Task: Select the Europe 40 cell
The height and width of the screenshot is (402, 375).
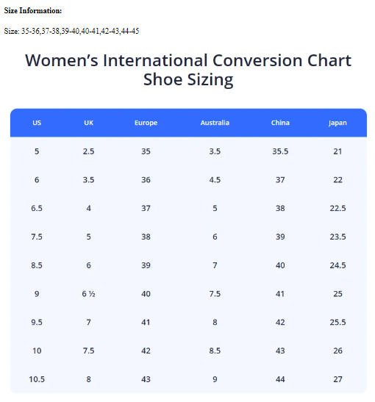Action: click(x=146, y=294)
